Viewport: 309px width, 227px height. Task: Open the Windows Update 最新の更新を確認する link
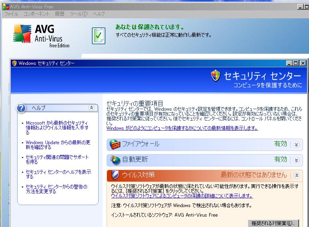[x=58, y=145]
